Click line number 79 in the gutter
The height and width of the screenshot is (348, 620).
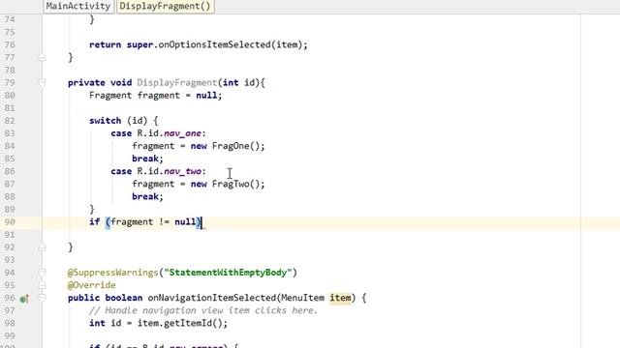coord(10,82)
